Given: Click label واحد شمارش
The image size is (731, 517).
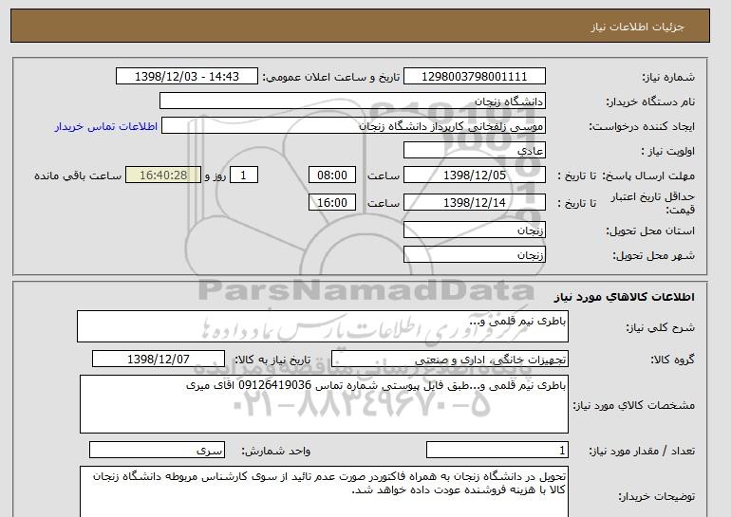Looking at the screenshot, I should [275, 451].
